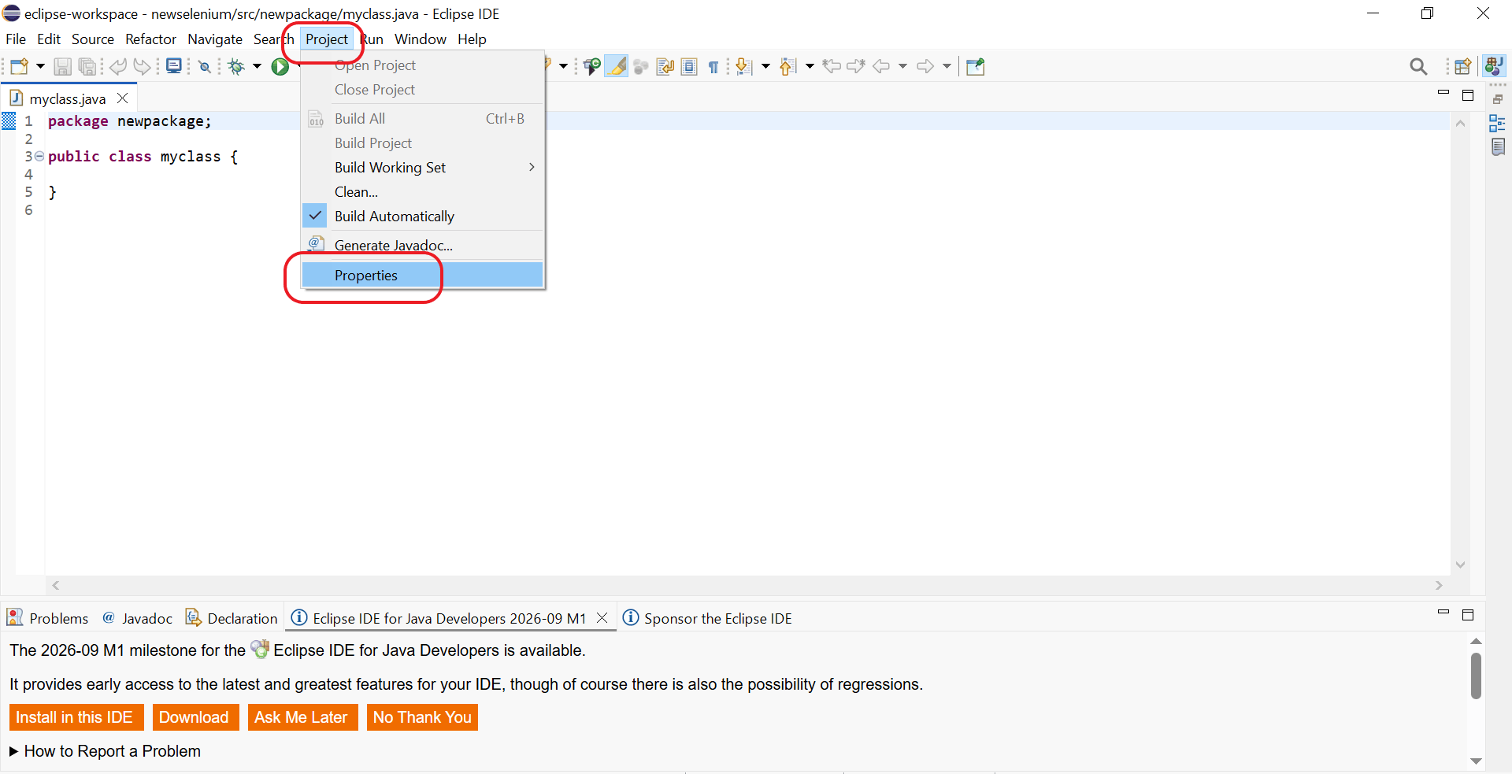Click the Save All toolbar icon
Viewport: 1512px width, 774px height.
(x=87, y=67)
